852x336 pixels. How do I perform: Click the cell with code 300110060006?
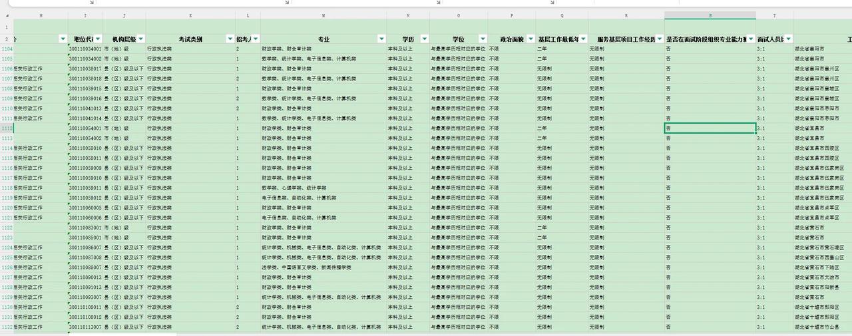pyautogui.click(x=85, y=218)
